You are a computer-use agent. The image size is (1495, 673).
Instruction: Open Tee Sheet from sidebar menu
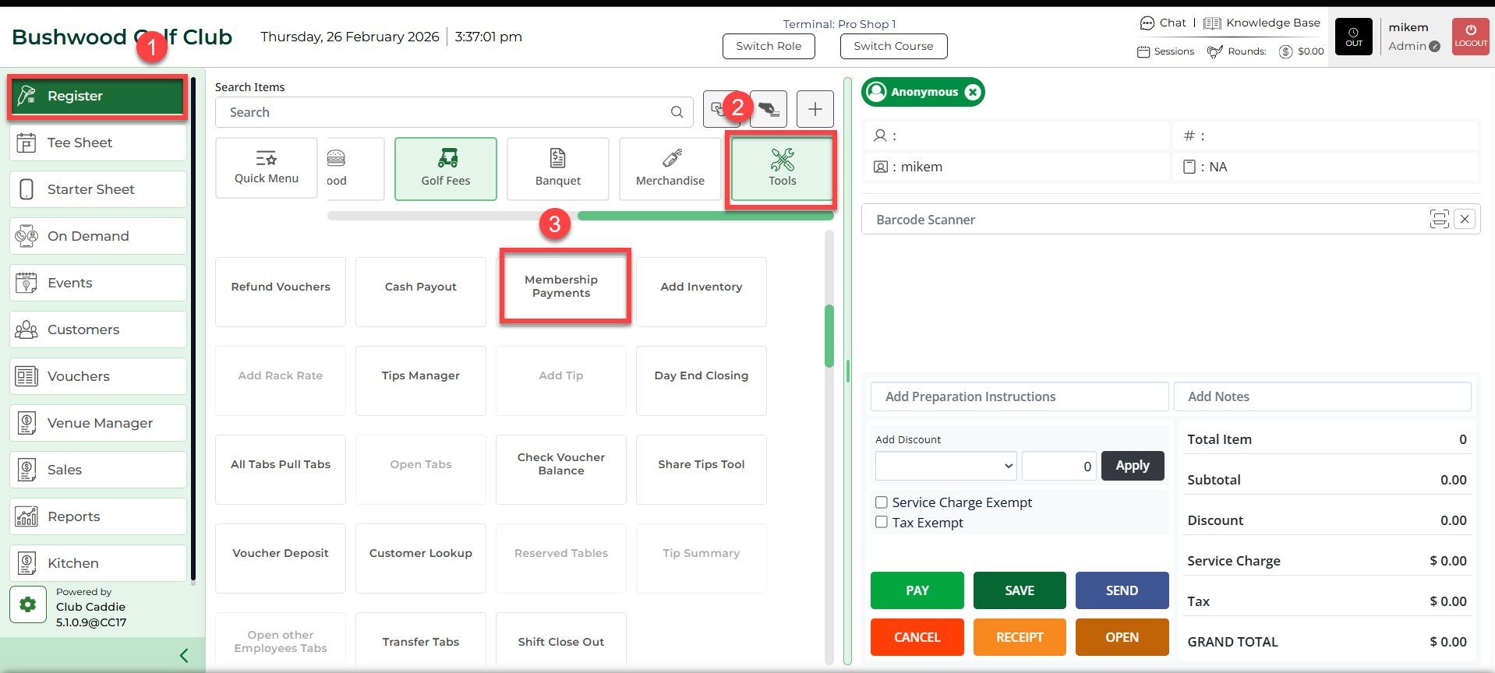pos(98,143)
